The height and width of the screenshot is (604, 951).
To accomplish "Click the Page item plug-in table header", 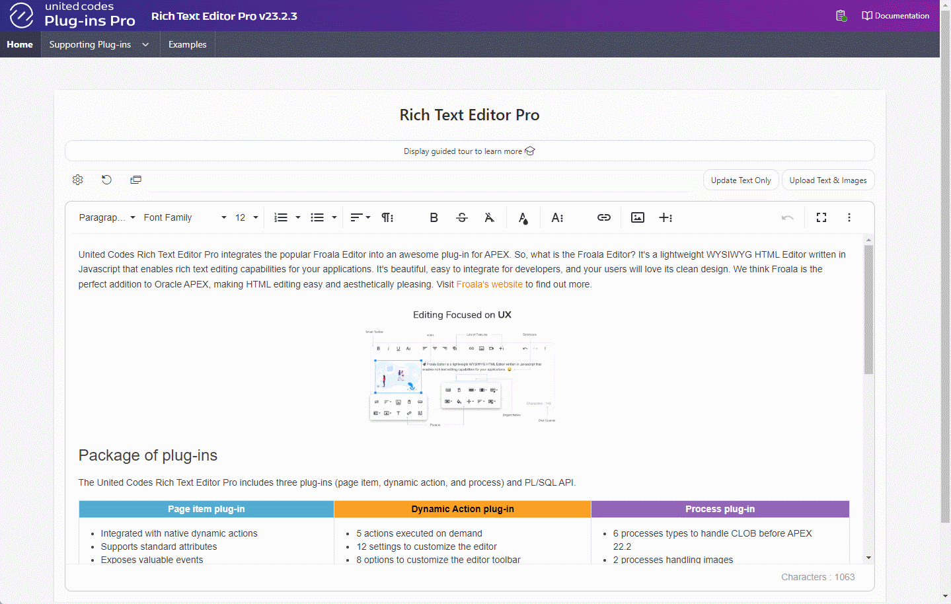I will (x=206, y=509).
